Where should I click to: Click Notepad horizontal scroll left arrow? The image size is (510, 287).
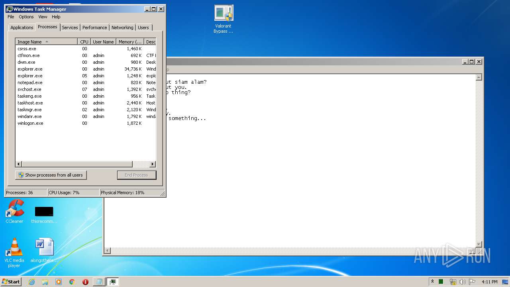108,251
